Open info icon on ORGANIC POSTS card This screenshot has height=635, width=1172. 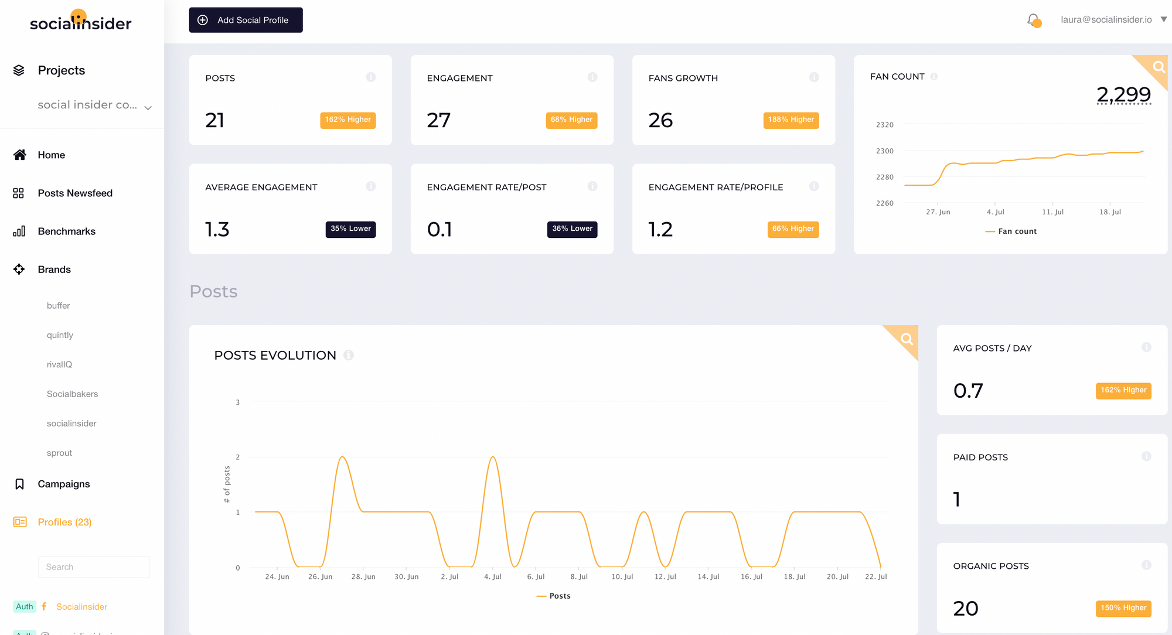coord(1147,565)
